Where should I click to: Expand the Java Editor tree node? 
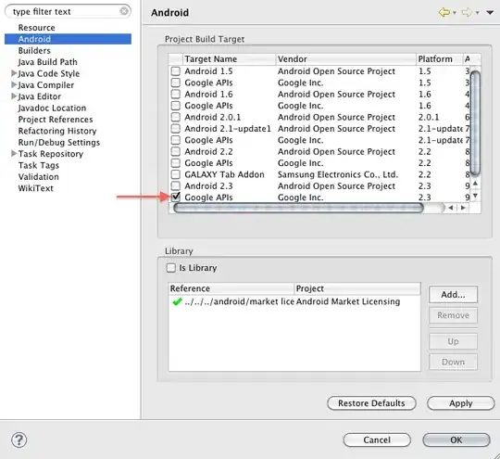[14, 96]
